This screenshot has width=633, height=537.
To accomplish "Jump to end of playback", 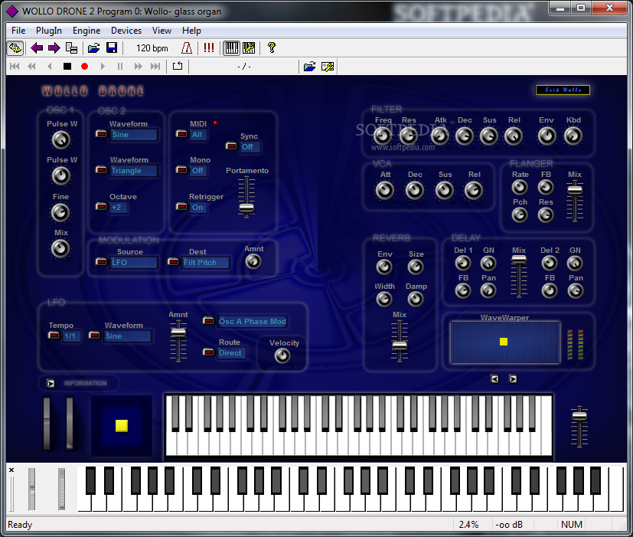I will click(x=155, y=67).
